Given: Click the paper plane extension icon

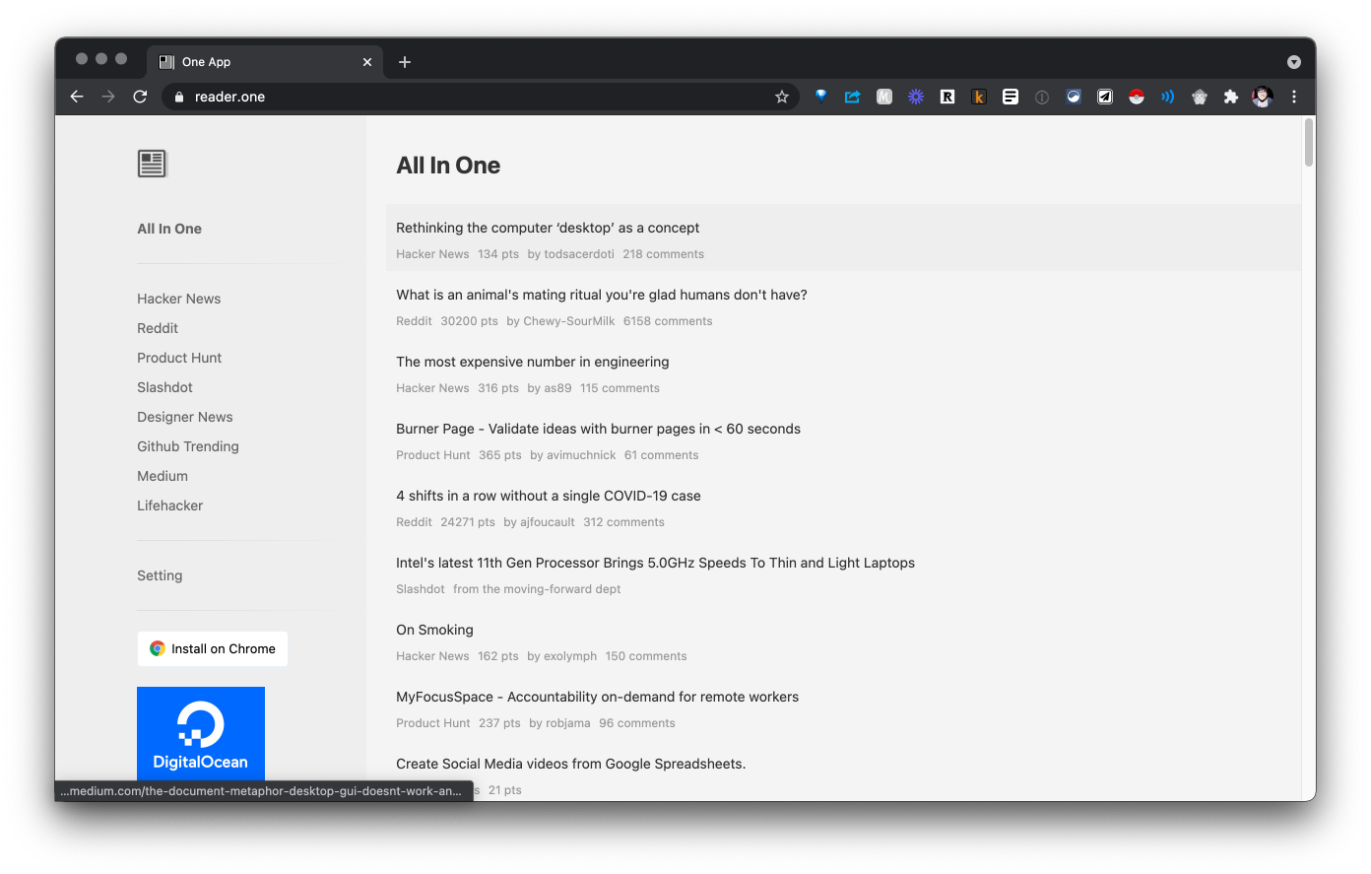Looking at the screenshot, I should (1105, 97).
